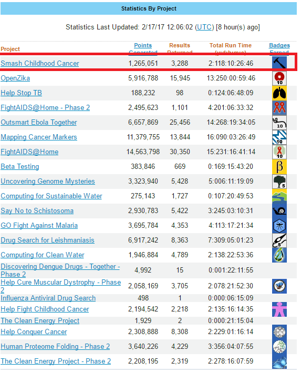The image size is (301, 372).
Task: Open the Beta Testing project link
Action: pos(20,166)
